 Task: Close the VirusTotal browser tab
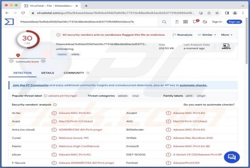(77, 6)
